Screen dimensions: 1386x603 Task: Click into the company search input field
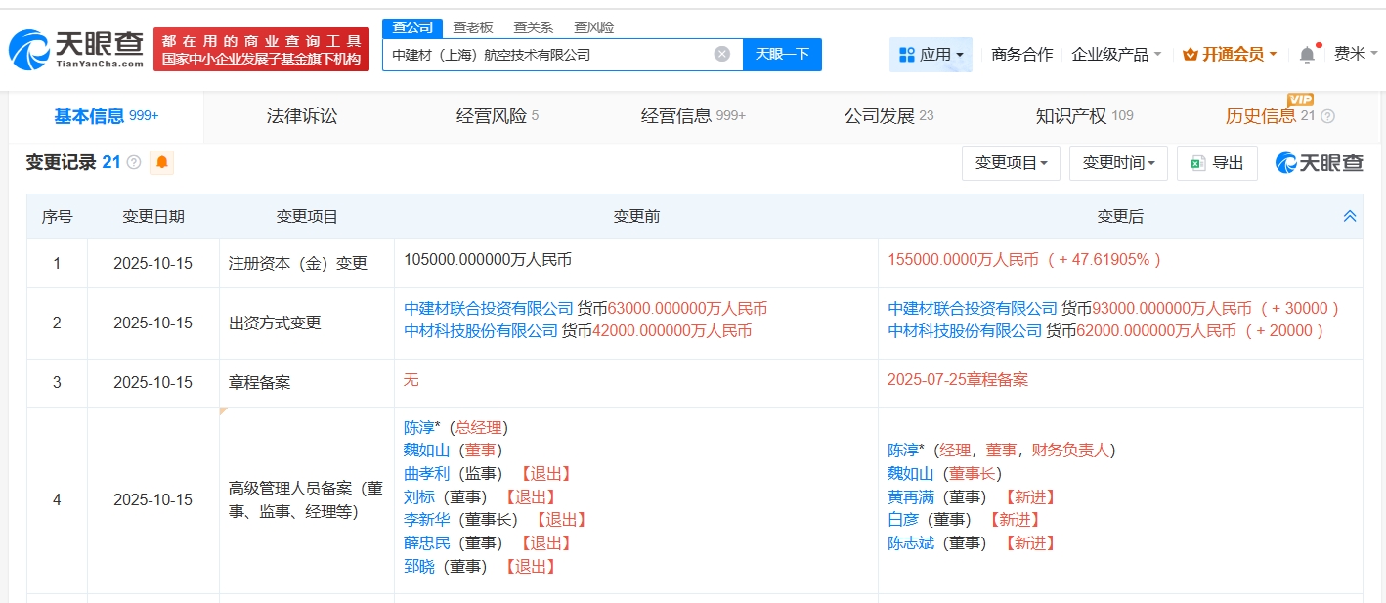coord(547,55)
